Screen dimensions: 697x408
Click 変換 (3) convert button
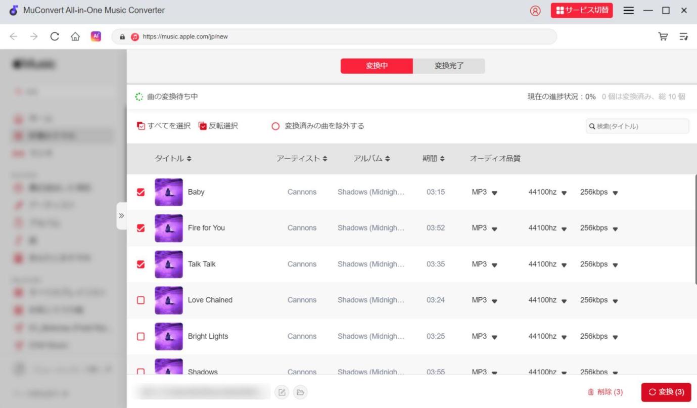[x=666, y=392]
